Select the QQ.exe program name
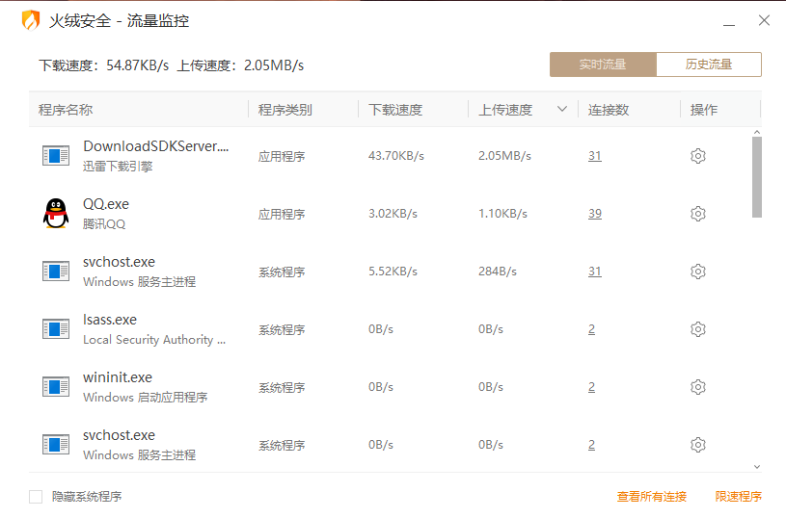This screenshot has width=786, height=518. pos(106,204)
